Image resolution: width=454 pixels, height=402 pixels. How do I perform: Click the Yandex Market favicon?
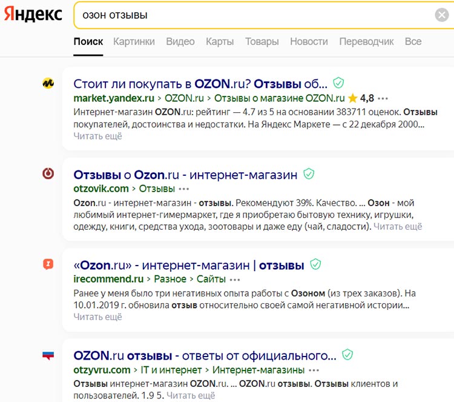click(x=48, y=84)
